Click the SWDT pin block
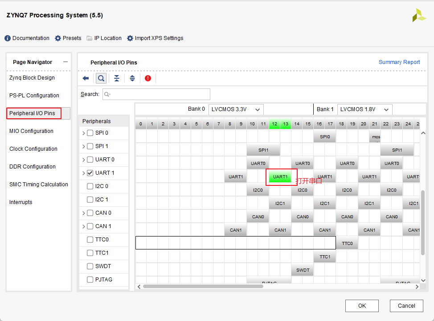The height and width of the screenshot is (321, 434). pyautogui.click(x=303, y=270)
